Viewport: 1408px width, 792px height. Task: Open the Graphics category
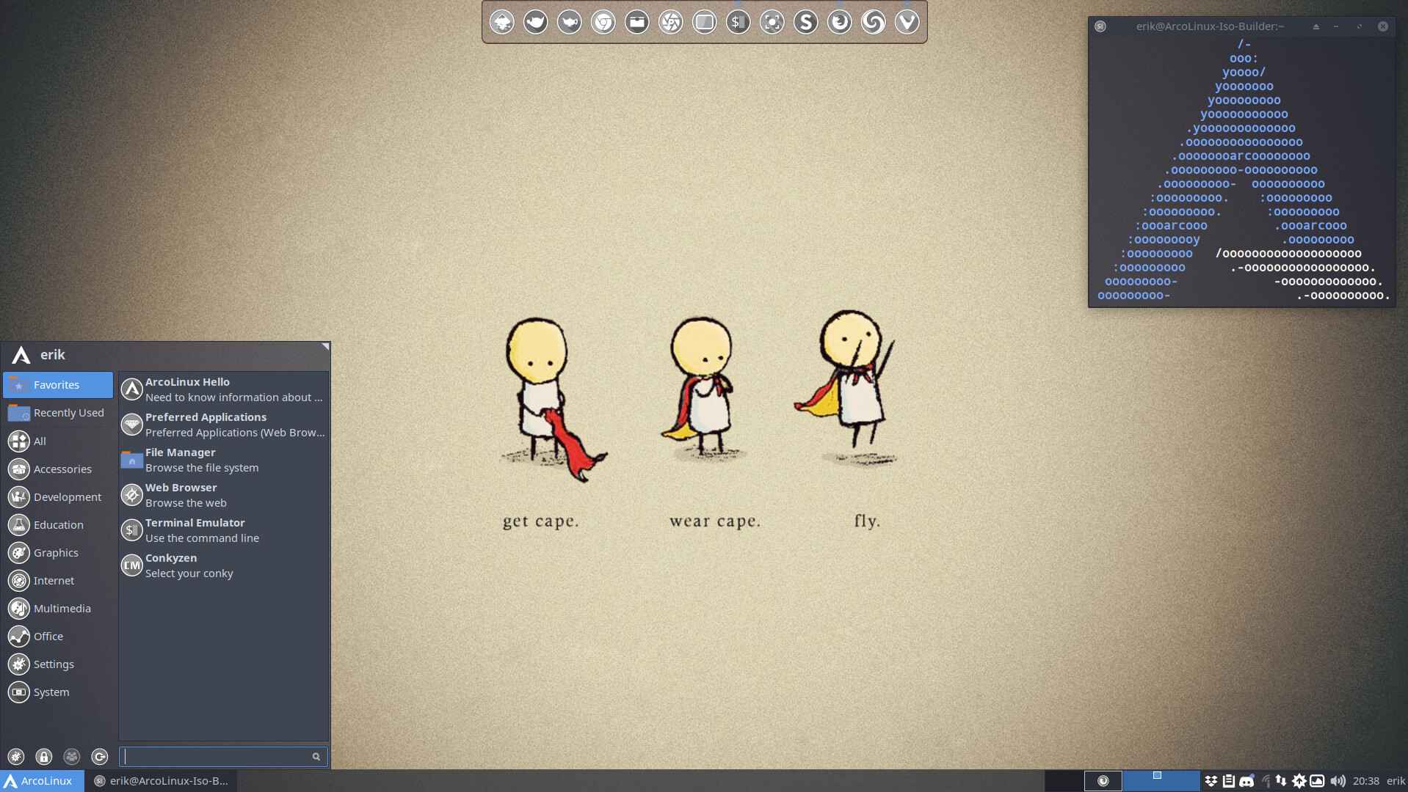click(58, 552)
